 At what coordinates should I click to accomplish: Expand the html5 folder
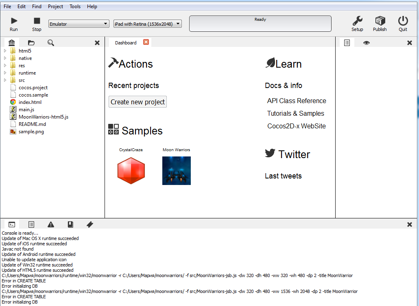5,51
